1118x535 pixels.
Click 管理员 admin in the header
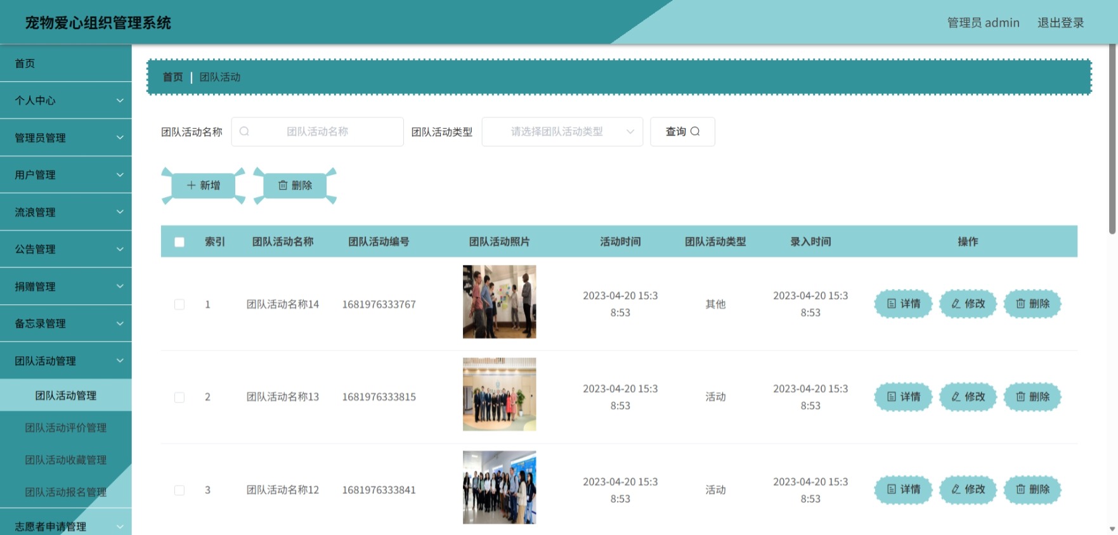click(x=983, y=23)
